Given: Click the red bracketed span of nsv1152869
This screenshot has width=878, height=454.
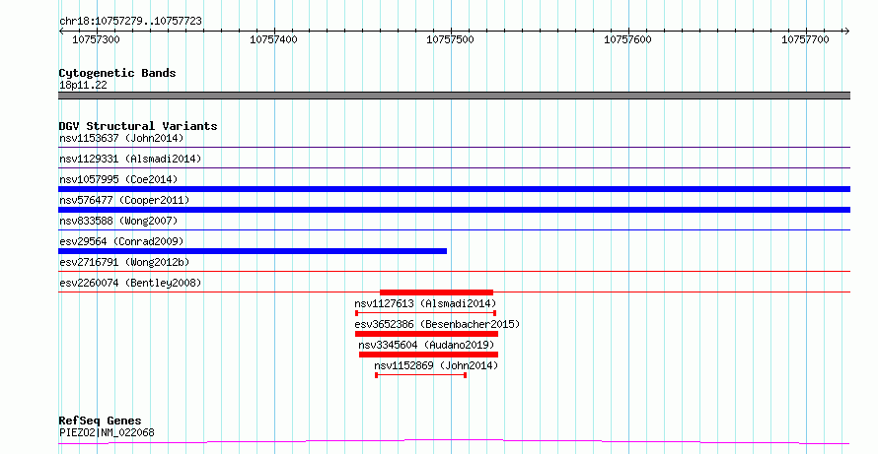Looking at the screenshot, I should point(420,375).
